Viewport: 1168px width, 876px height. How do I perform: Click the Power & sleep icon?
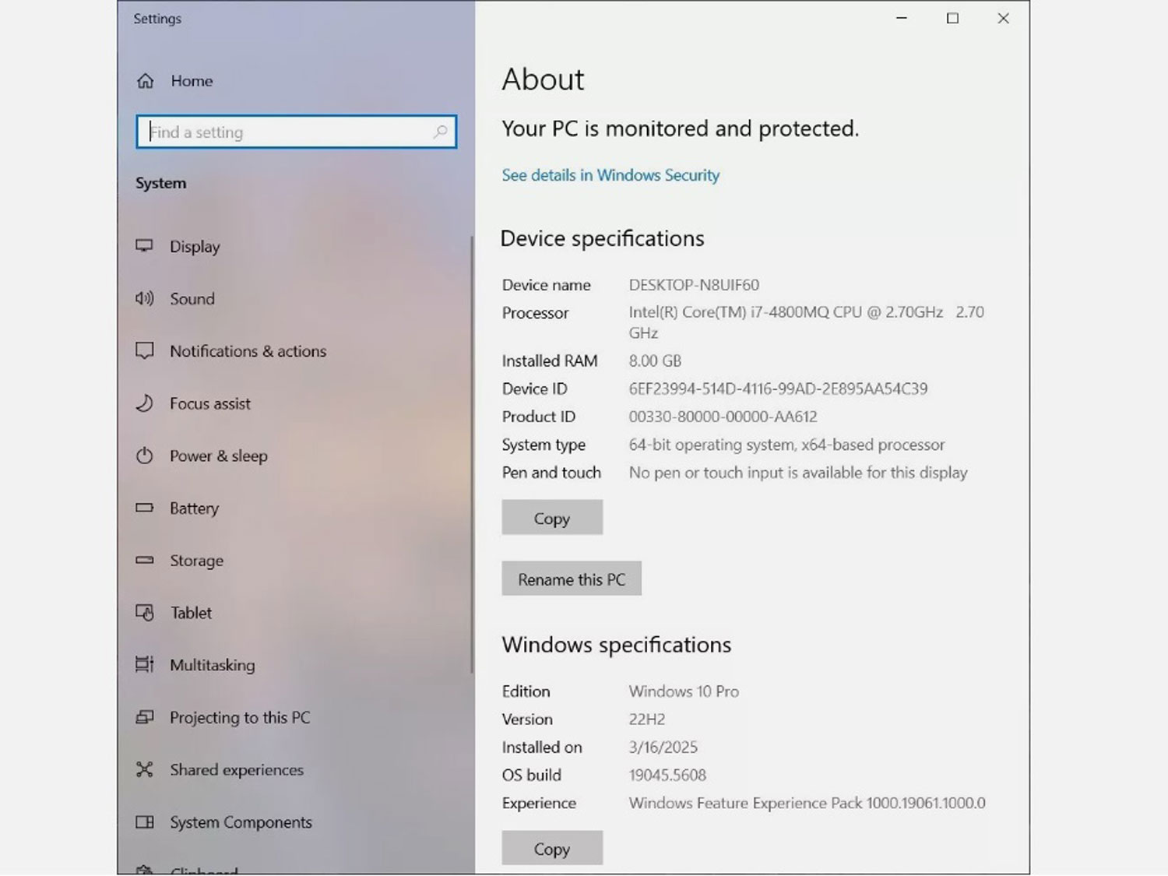pos(145,456)
